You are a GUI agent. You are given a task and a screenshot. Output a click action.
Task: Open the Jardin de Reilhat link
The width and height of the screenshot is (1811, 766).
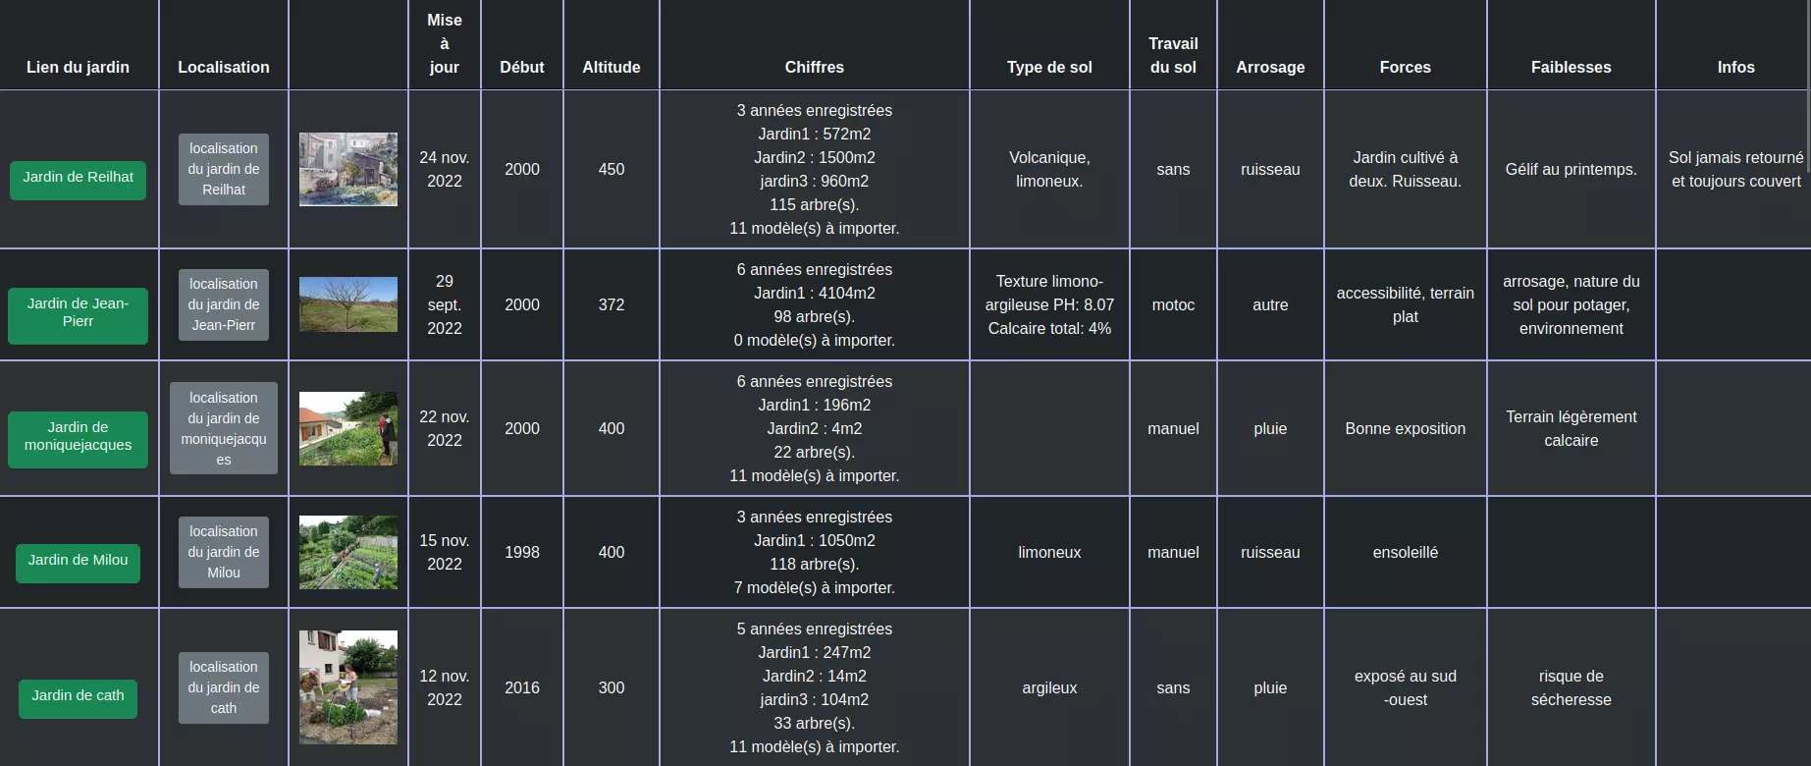[78, 179]
